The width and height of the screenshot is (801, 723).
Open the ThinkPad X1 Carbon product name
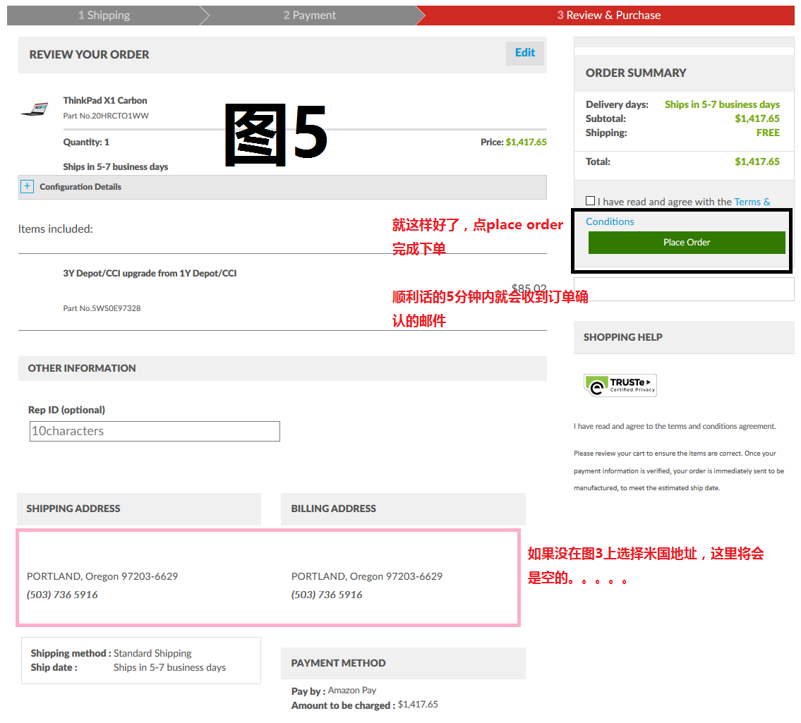click(x=105, y=100)
